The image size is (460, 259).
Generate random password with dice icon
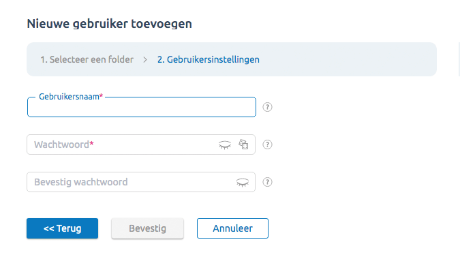pos(243,144)
